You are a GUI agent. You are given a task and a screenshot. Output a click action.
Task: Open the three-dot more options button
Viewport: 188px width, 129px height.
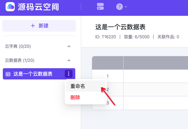[x=69, y=74]
